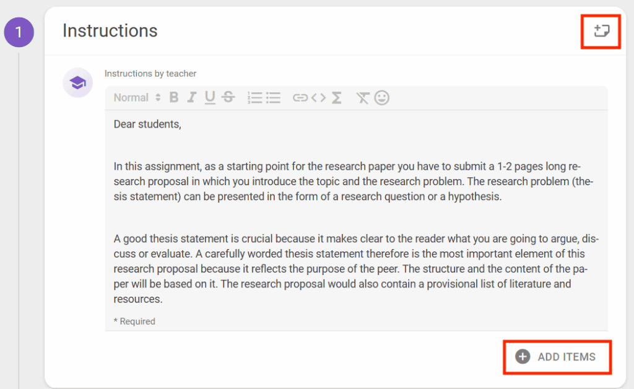
Task: Click in the paragraph starting 'In this assignment'
Action: click(347, 181)
